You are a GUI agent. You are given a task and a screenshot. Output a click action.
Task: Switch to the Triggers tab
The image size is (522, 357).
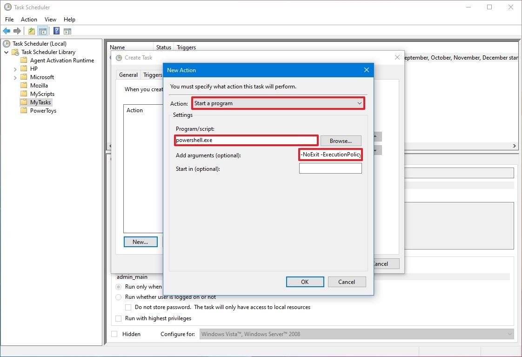click(153, 74)
